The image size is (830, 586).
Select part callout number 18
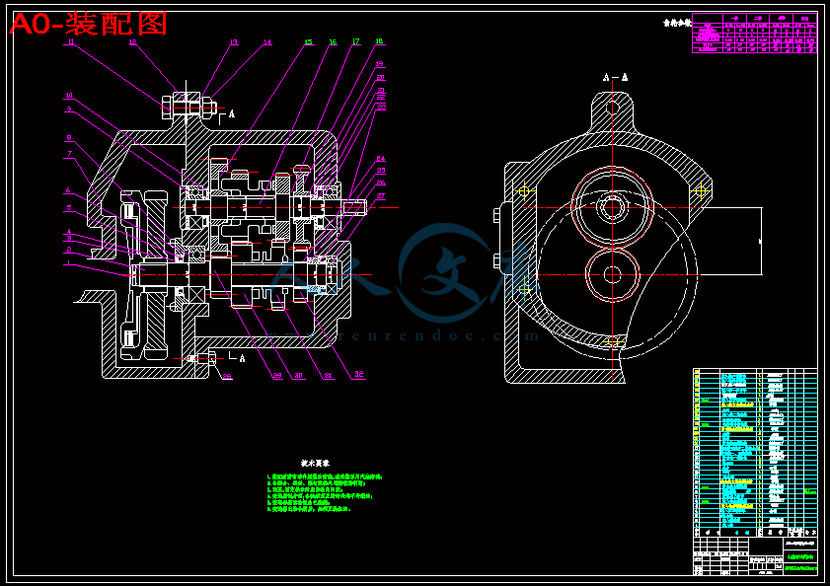click(379, 40)
